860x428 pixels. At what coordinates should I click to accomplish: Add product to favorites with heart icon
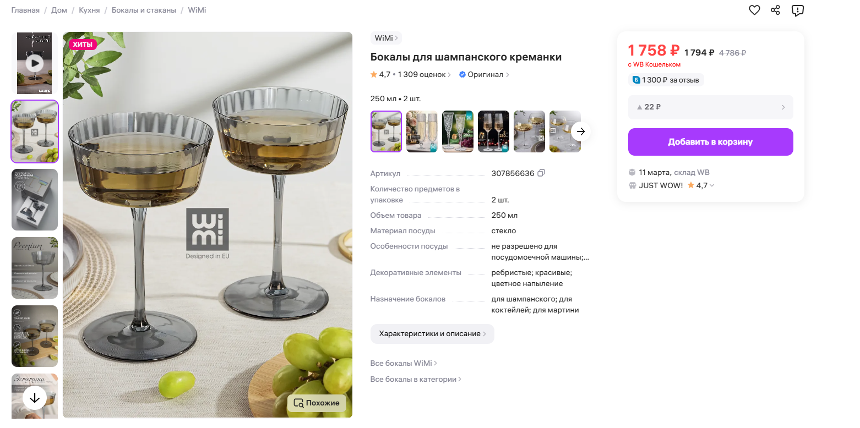(x=754, y=10)
